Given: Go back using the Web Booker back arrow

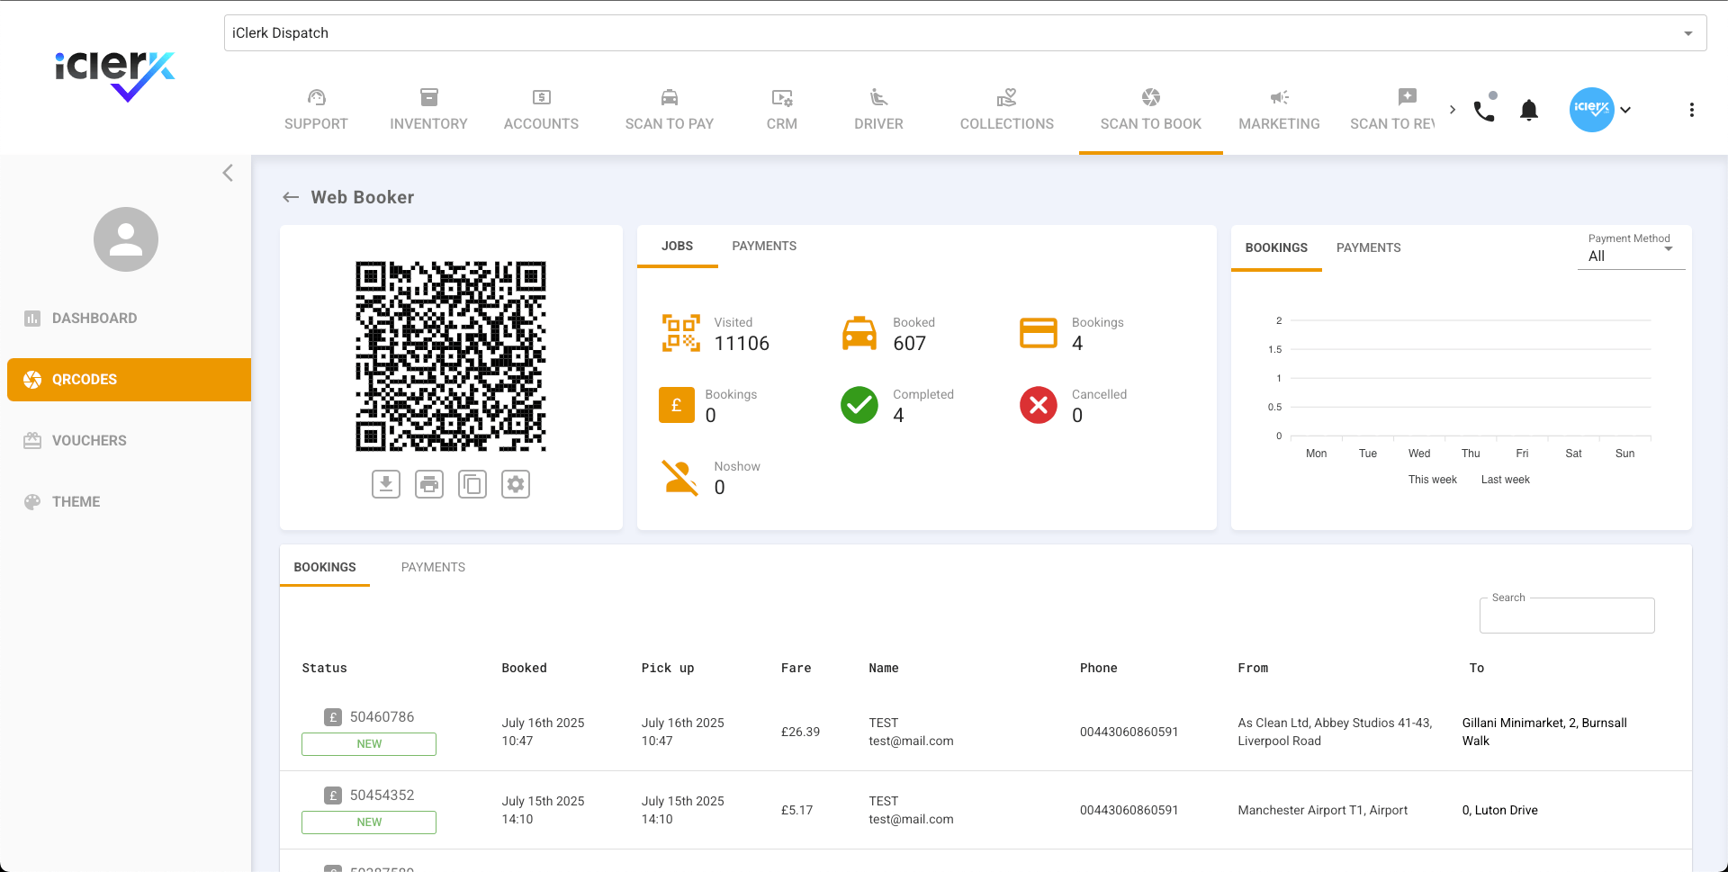Looking at the screenshot, I should (x=290, y=196).
